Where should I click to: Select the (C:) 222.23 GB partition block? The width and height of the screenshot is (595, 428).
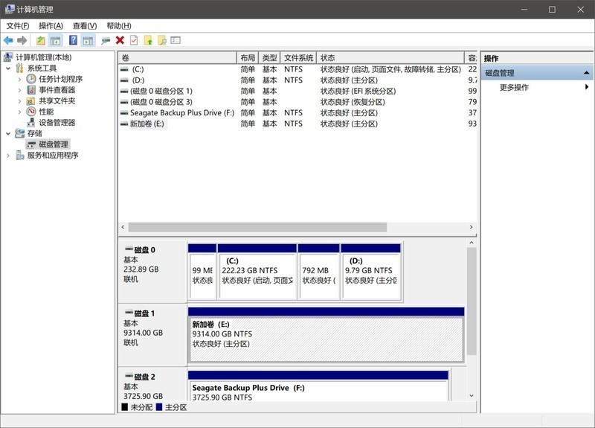[x=257, y=271]
